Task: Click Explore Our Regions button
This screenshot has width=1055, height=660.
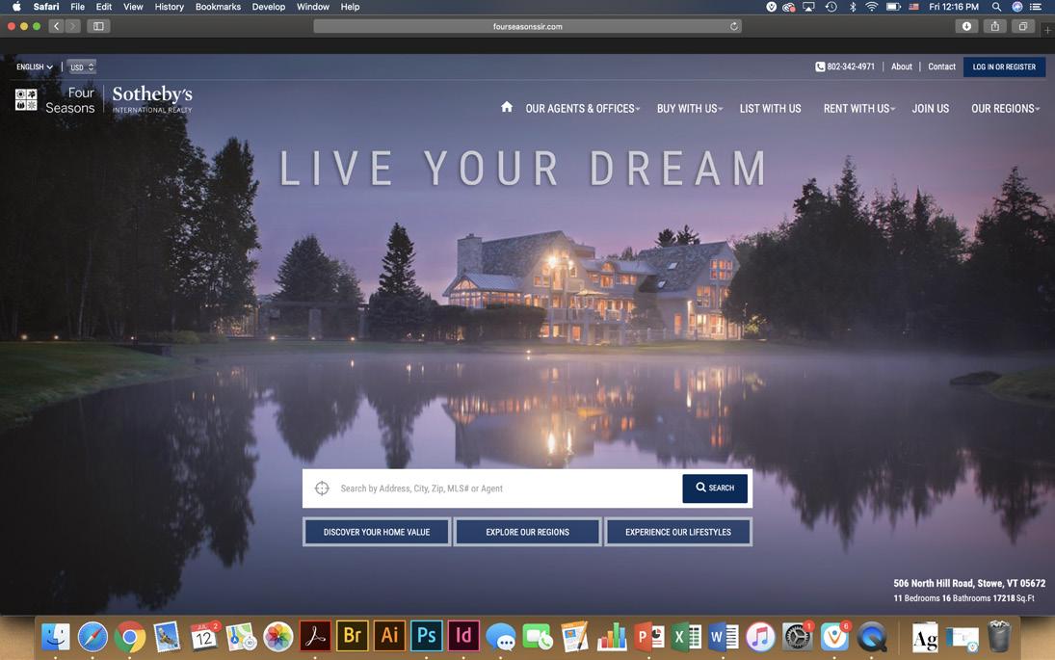Action: [x=528, y=532]
